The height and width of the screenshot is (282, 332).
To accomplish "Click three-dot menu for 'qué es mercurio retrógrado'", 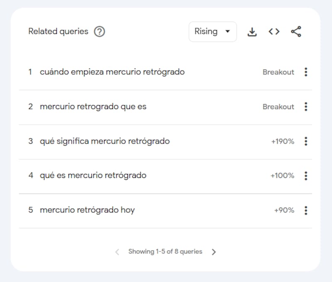I will (306, 176).
